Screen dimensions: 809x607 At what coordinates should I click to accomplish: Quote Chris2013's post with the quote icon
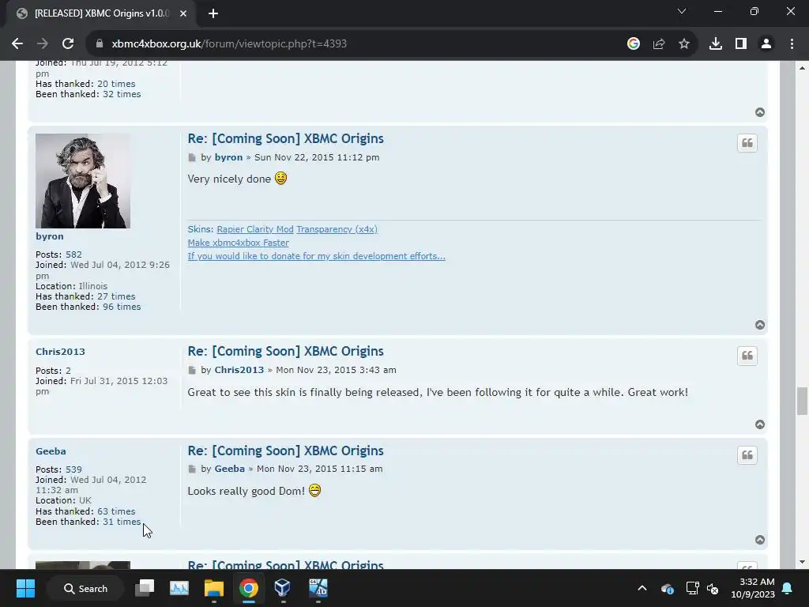[747, 356]
